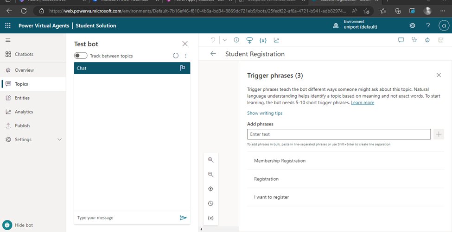
Task: Open the variables {x} toolbar icon
Action: 262,40
